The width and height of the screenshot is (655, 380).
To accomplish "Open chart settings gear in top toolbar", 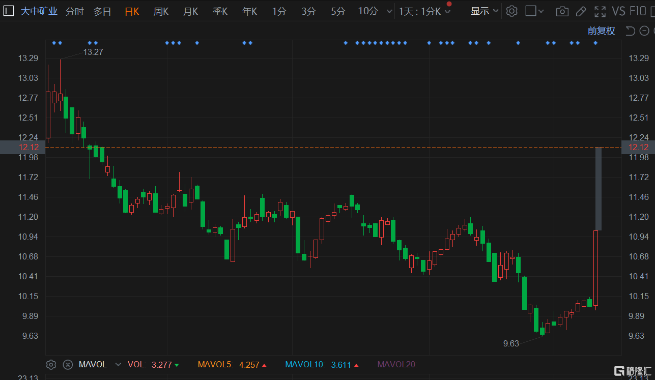I will [x=512, y=11].
